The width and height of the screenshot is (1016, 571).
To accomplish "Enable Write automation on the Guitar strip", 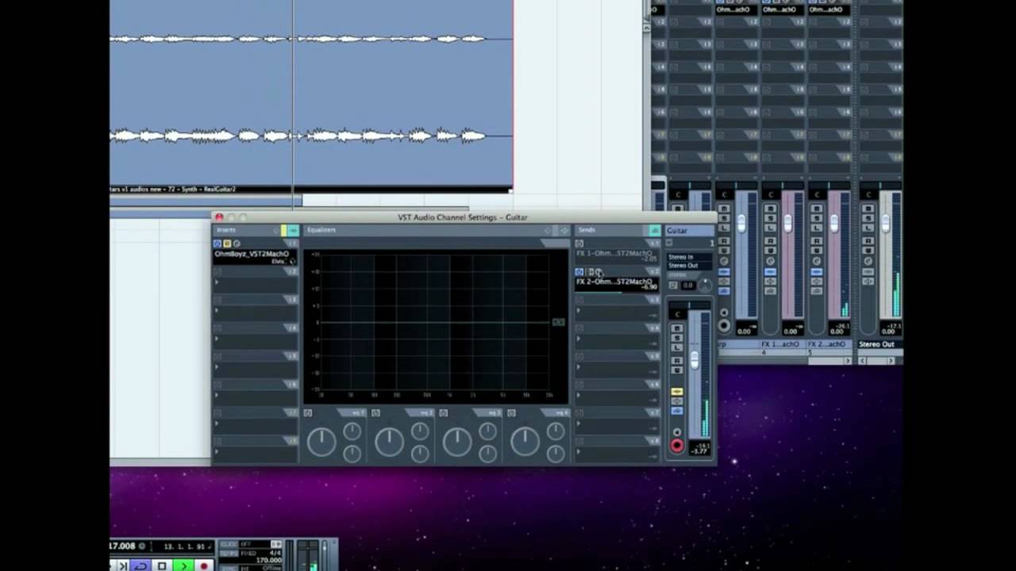I will 677,370.
